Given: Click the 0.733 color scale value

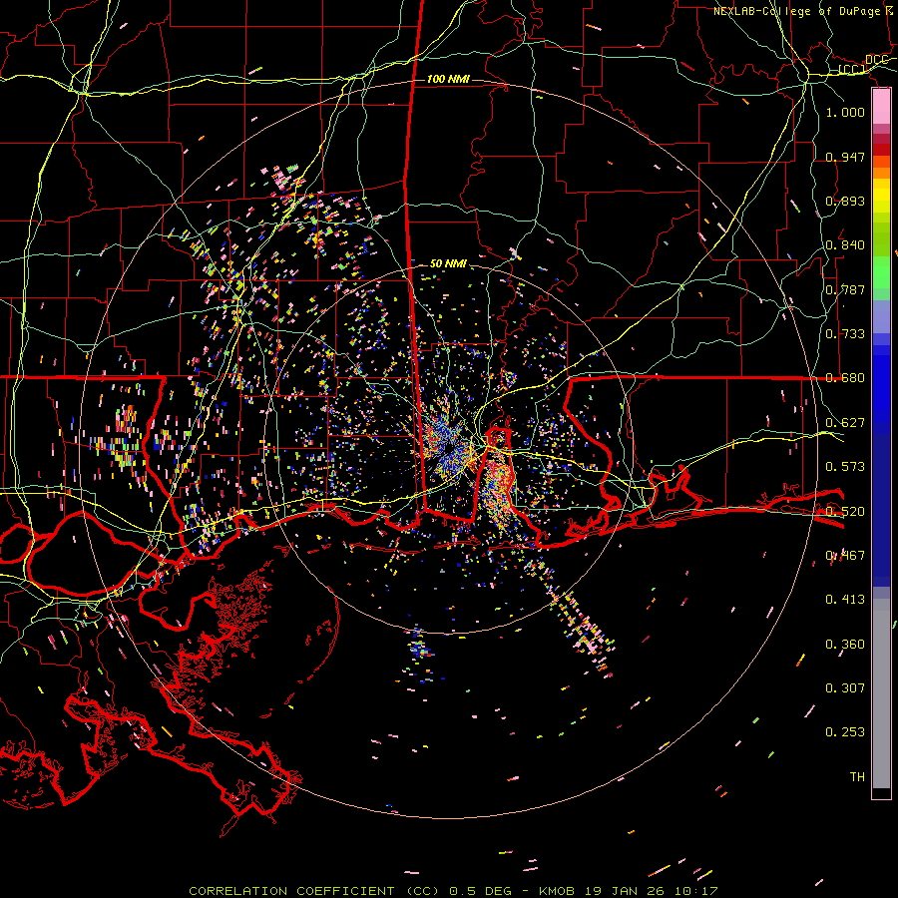Looking at the screenshot, I should pos(845,334).
